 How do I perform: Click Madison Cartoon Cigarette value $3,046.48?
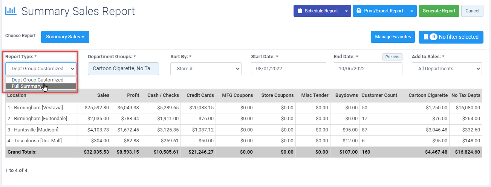coord(437,130)
